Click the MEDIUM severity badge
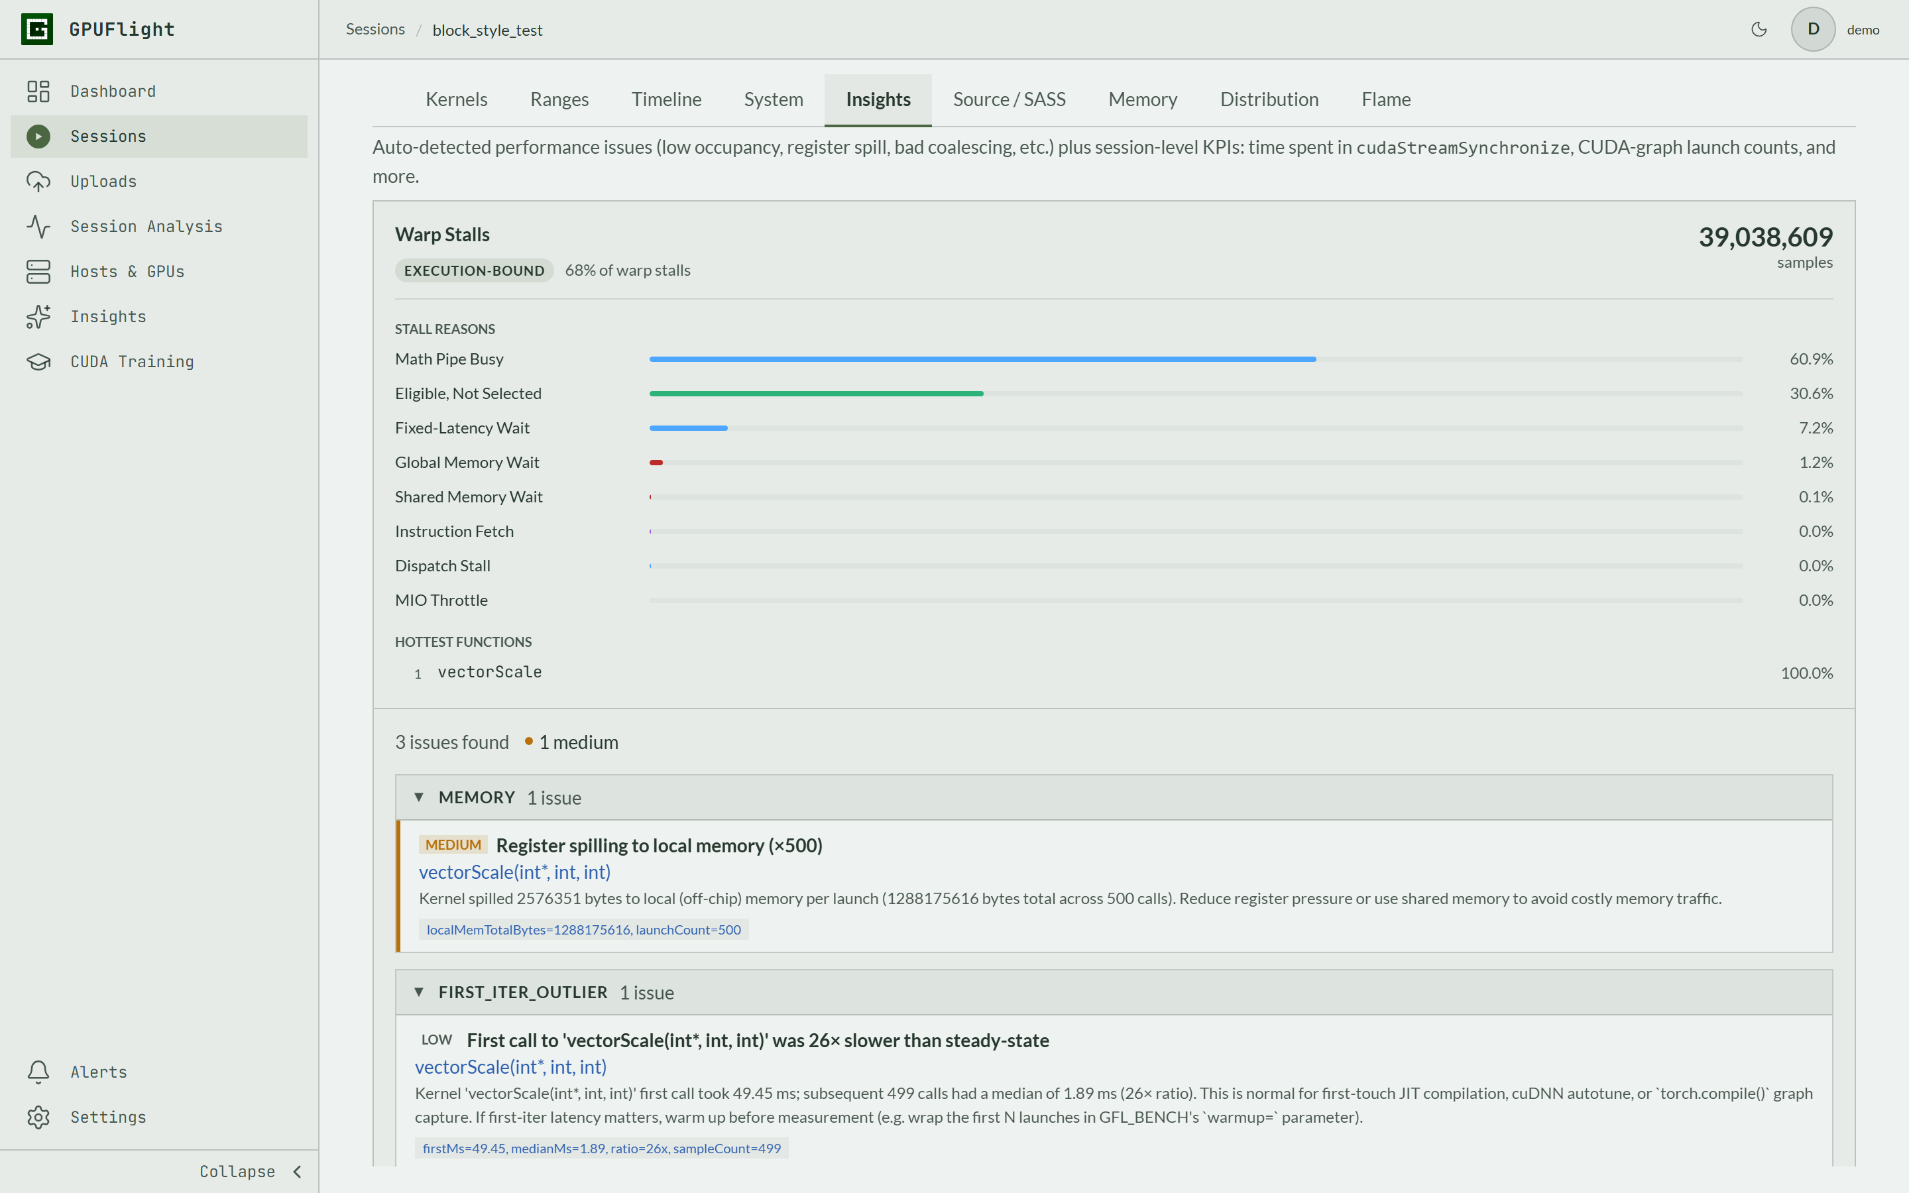This screenshot has width=1909, height=1193. (453, 845)
